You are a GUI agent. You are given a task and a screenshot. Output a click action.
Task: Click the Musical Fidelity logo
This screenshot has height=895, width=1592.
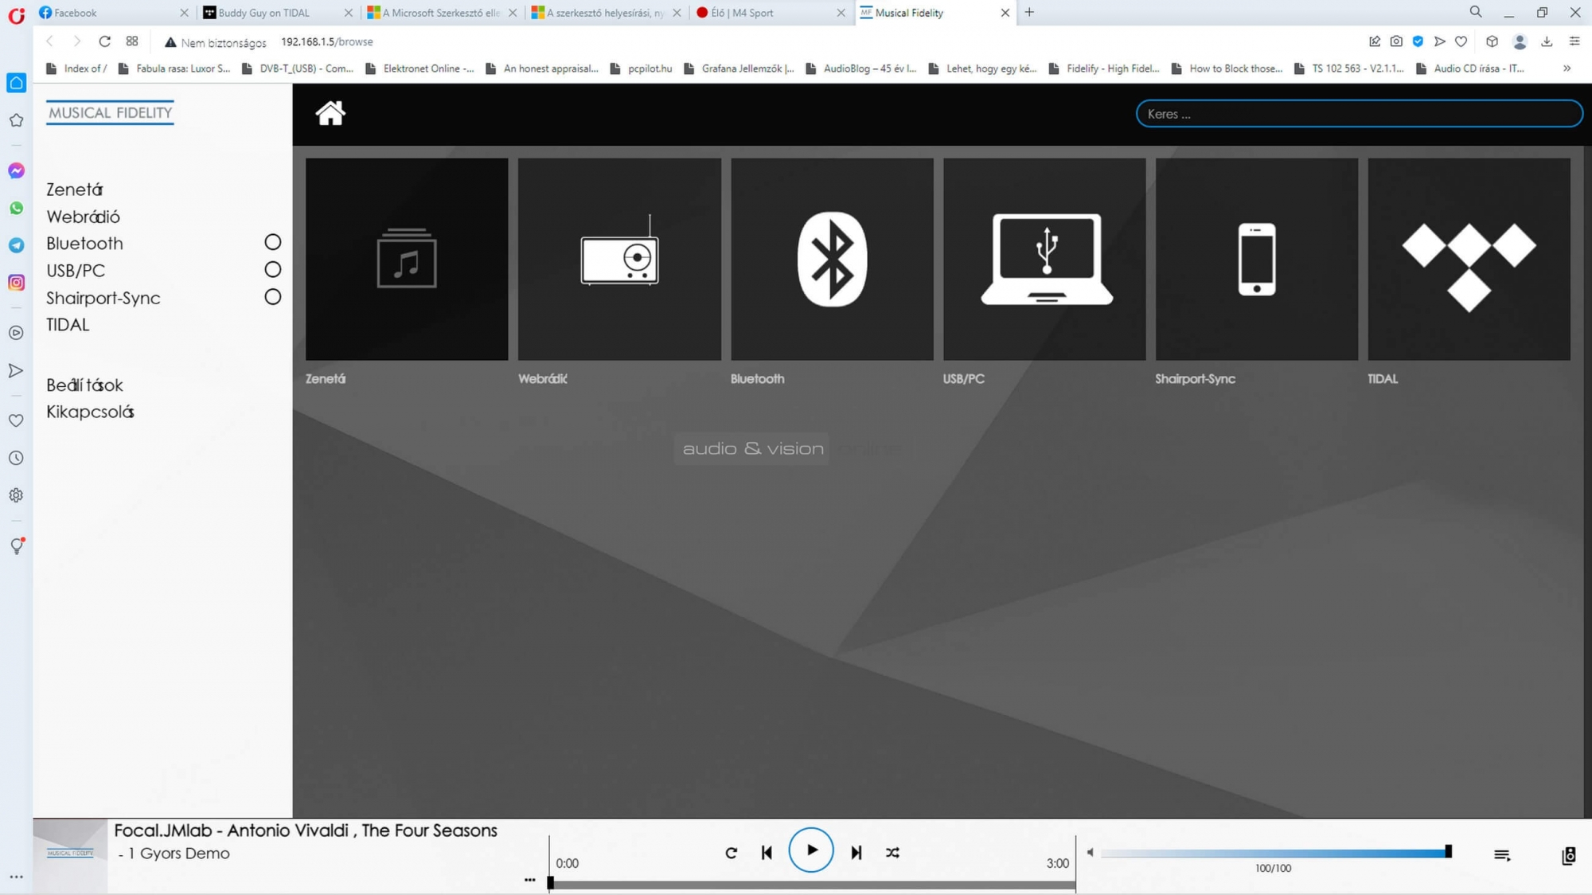[110, 113]
